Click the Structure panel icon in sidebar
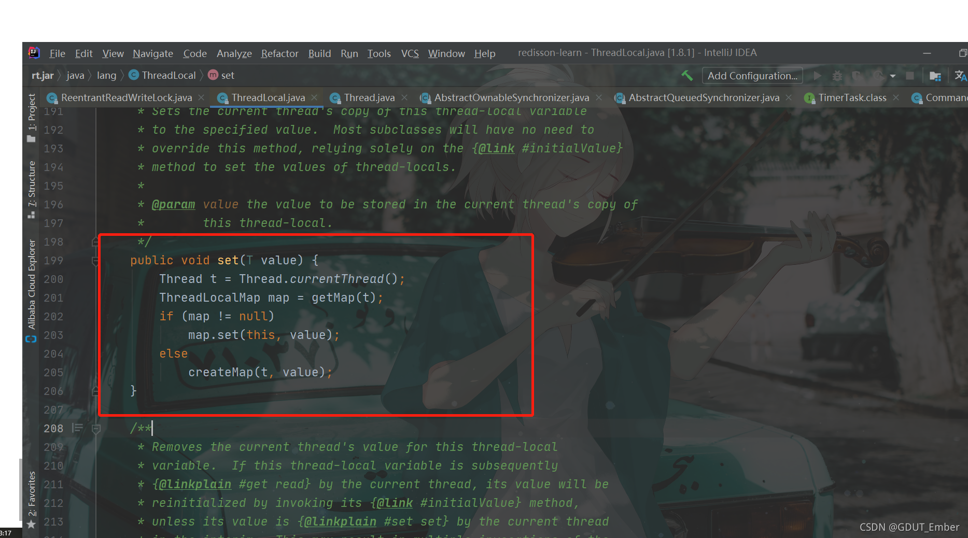 pyautogui.click(x=31, y=215)
